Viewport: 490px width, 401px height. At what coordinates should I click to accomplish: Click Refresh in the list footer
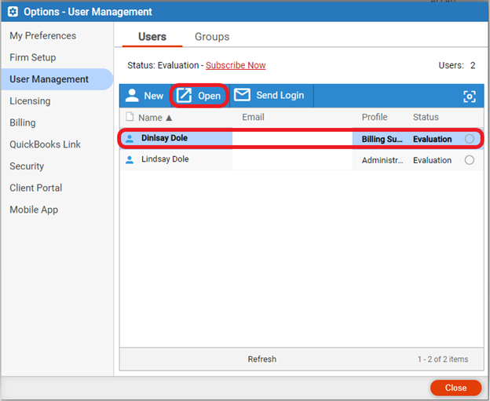click(261, 359)
